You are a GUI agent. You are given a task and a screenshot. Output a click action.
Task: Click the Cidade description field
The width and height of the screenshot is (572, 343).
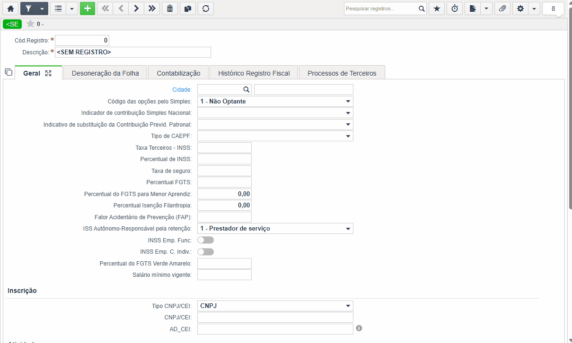coord(304,90)
